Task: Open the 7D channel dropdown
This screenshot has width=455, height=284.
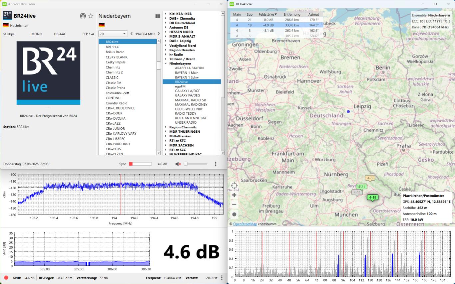Action: coord(113,34)
